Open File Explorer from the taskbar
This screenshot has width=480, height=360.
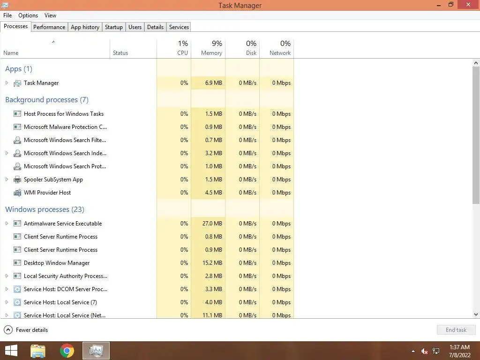point(38,351)
